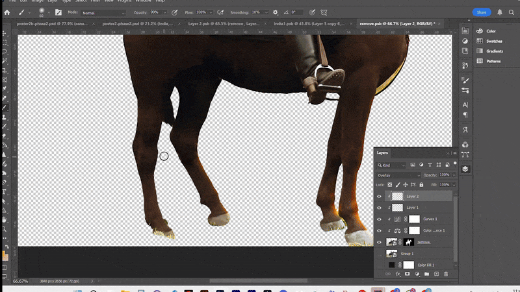Select the Crop tool
Image resolution: width=520 pixels, height=292 pixels.
click(5, 71)
